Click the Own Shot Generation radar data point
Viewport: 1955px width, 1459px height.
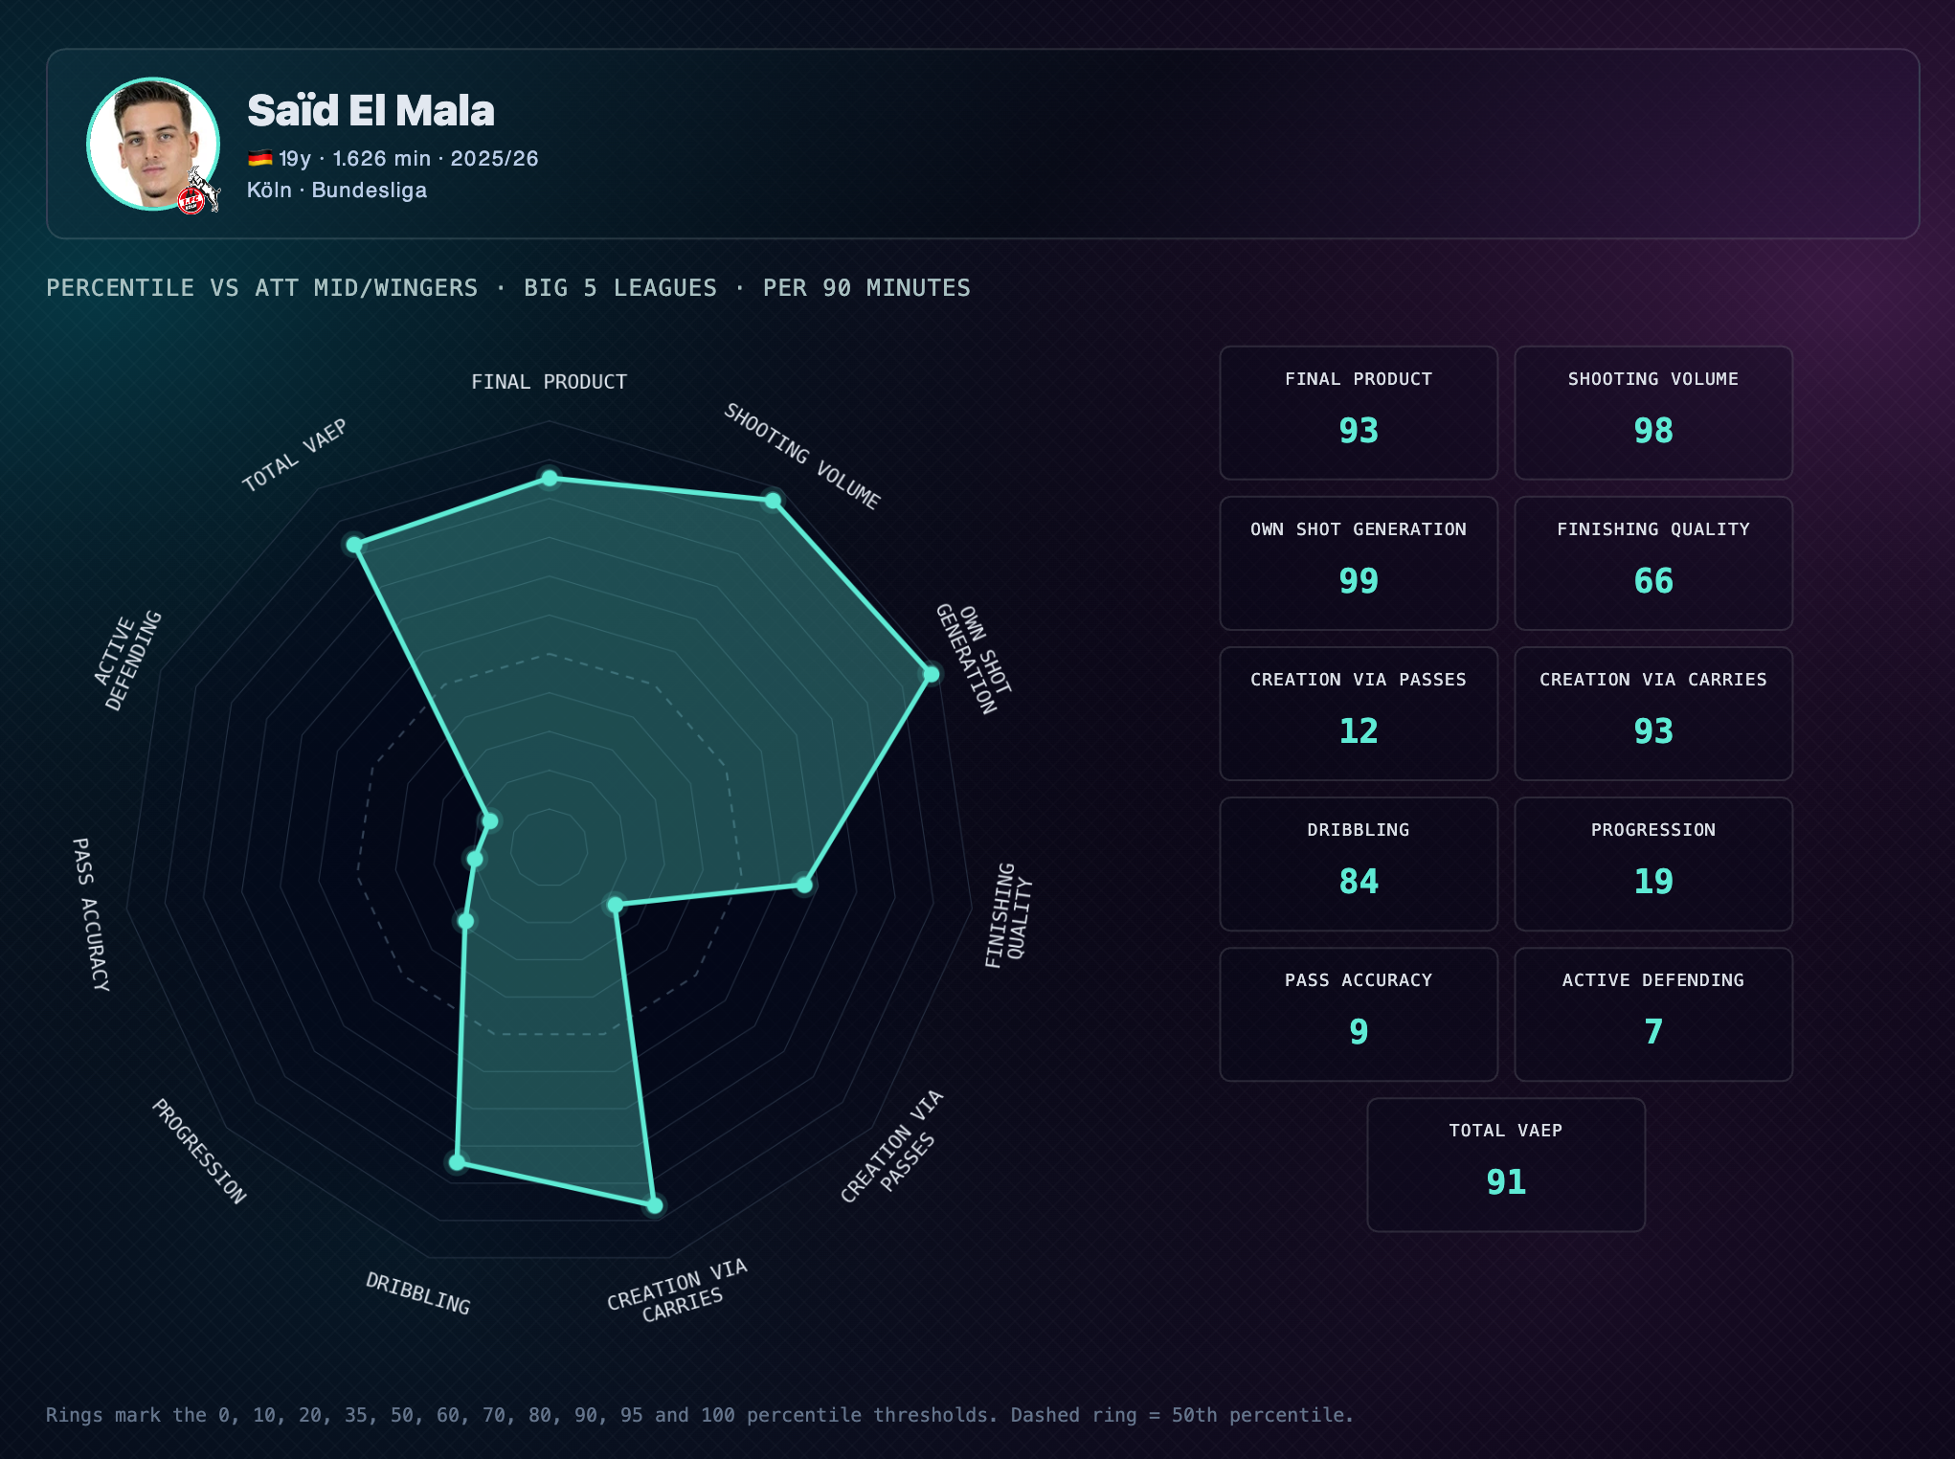point(931,674)
